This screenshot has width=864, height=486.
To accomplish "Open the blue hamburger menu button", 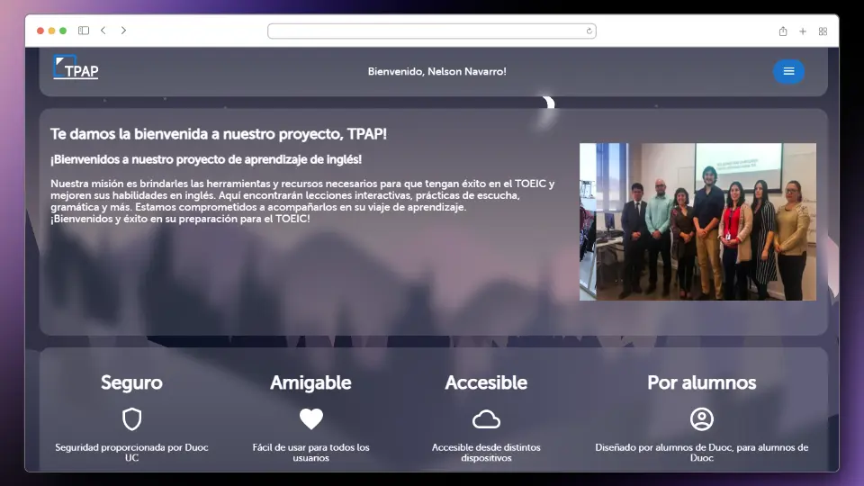I will (x=788, y=71).
